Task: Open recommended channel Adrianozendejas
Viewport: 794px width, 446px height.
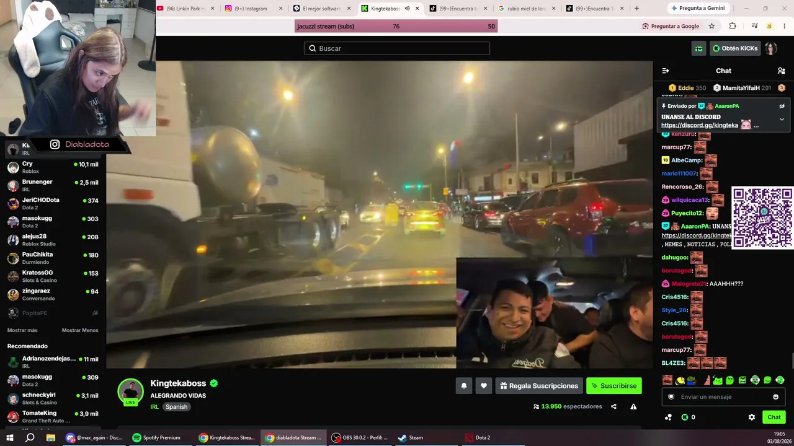Action: [x=53, y=362]
